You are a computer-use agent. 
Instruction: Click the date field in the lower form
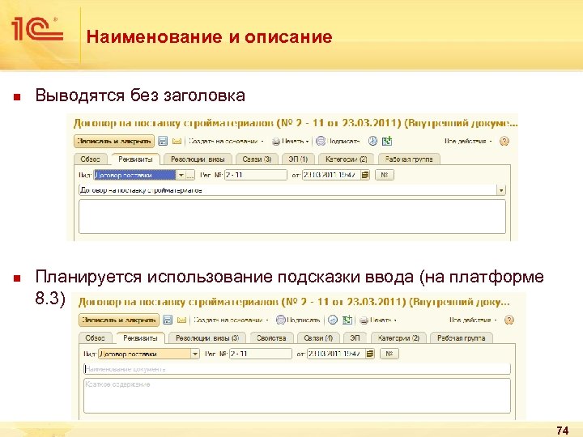[x=336, y=354]
